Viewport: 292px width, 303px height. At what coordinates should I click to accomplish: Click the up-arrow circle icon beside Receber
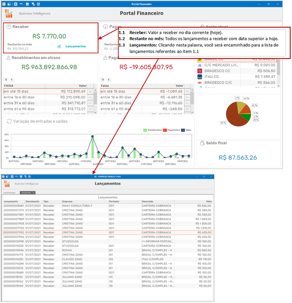9,27
